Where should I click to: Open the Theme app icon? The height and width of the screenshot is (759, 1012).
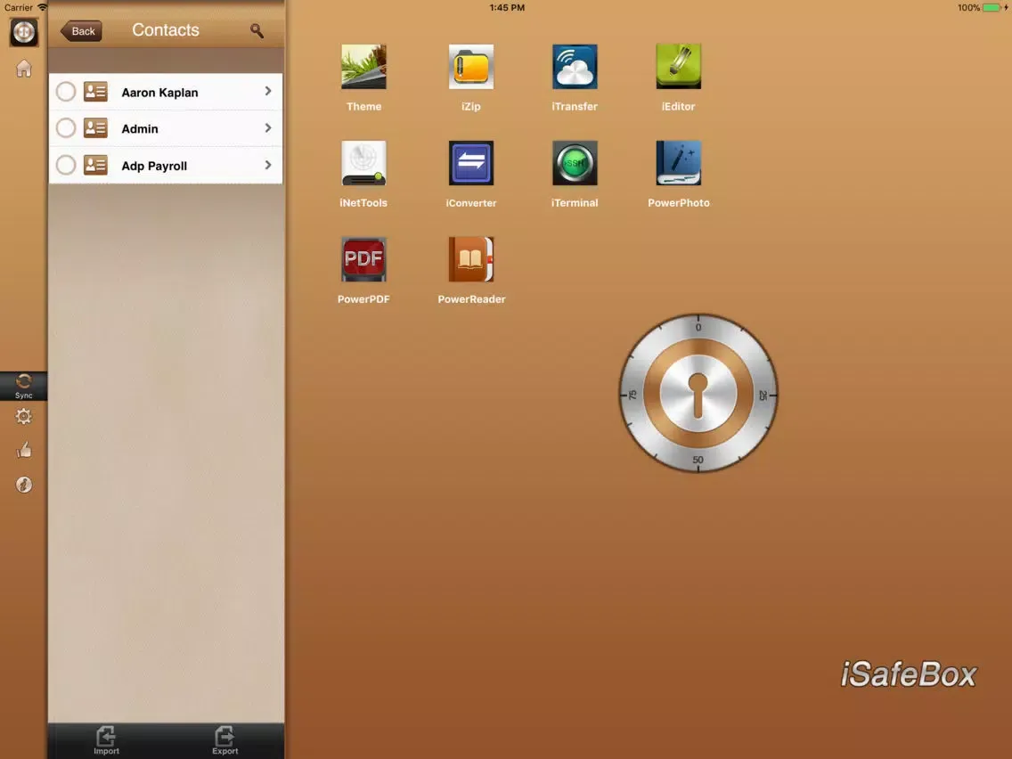click(363, 67)
